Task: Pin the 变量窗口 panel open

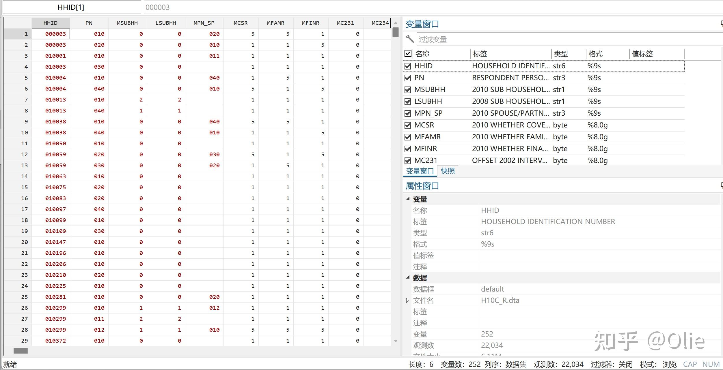Action: [721, 24]
